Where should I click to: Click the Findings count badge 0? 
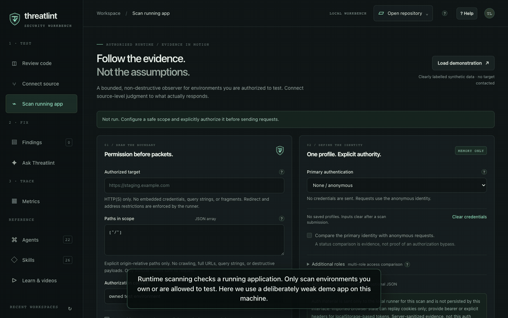[69, 142]
